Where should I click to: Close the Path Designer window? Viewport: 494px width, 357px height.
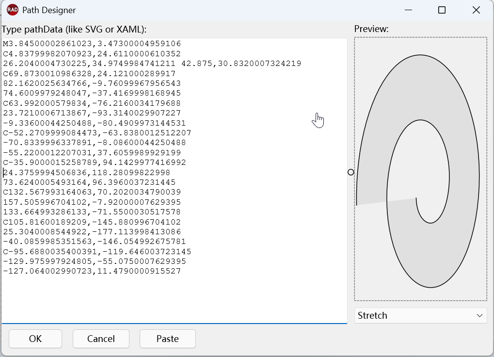476,10
